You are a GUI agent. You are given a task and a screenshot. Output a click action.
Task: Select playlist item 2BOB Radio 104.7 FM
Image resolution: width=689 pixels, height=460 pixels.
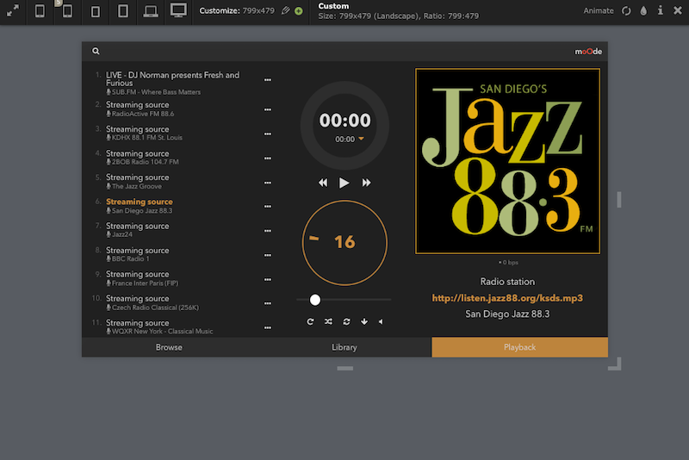[142, 158]
